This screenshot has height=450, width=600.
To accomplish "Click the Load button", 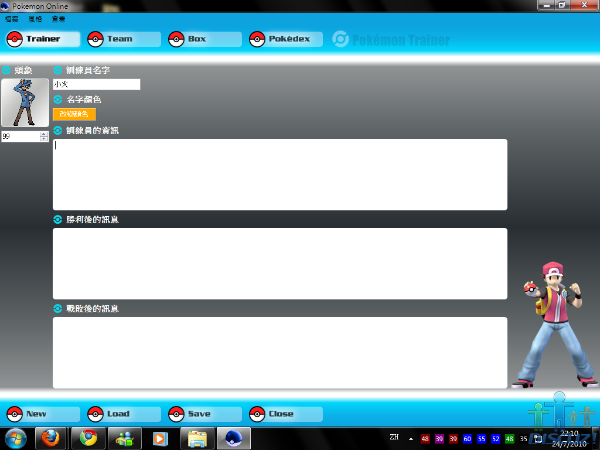I will click(x=124, y=414).
